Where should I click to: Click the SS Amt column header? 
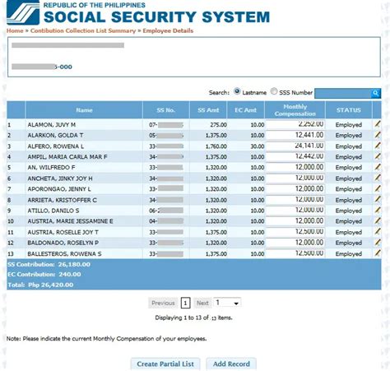click(x=208, y=110)
